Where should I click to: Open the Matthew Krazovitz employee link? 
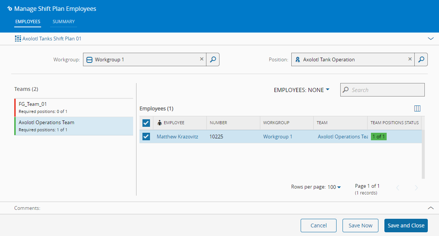tap(177, 137)
